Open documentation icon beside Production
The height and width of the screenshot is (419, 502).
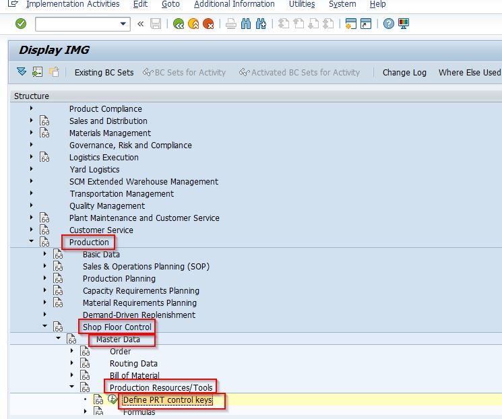point(44,242)
